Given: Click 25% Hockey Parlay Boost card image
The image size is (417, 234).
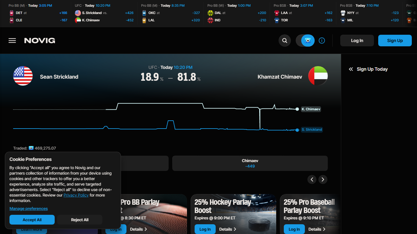Looking at the screenshot, I should 233,214.
